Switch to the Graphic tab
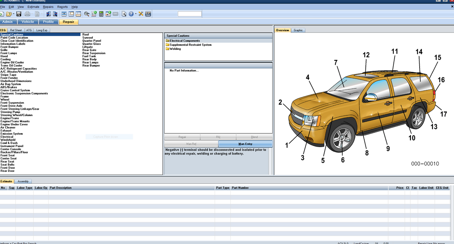The image size is (454, 244). point(298,30)
